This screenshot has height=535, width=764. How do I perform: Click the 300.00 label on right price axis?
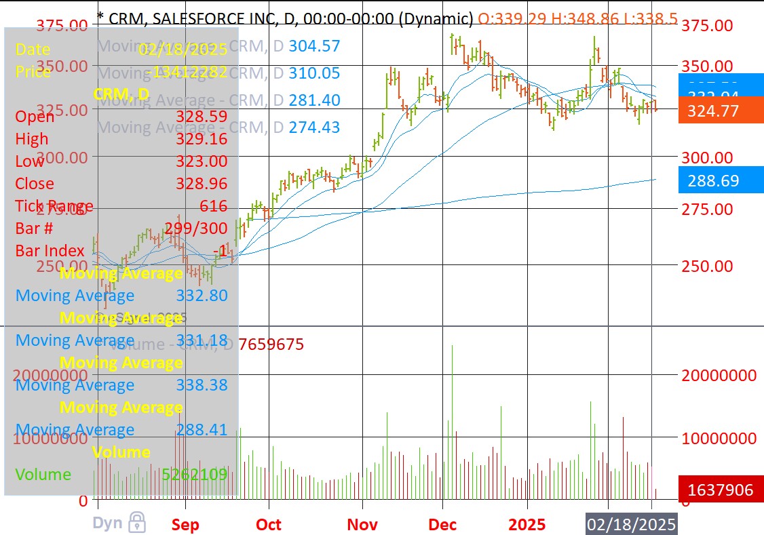pyautogui.click(x=707, y=158)
